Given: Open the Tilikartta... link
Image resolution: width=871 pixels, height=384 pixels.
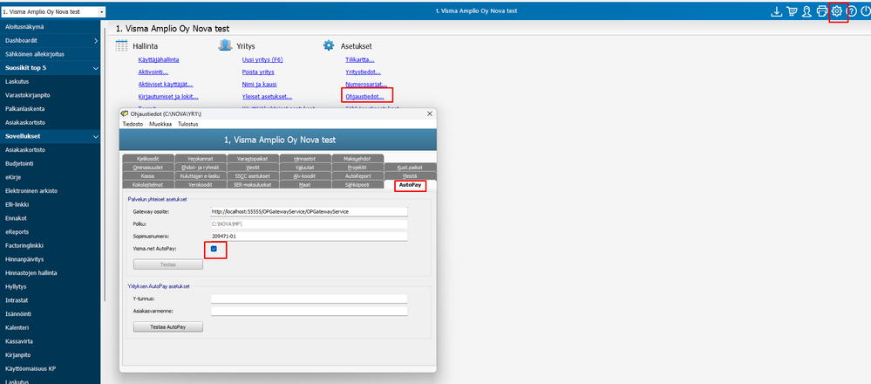Looking at the screenshot, I should 360,59.
